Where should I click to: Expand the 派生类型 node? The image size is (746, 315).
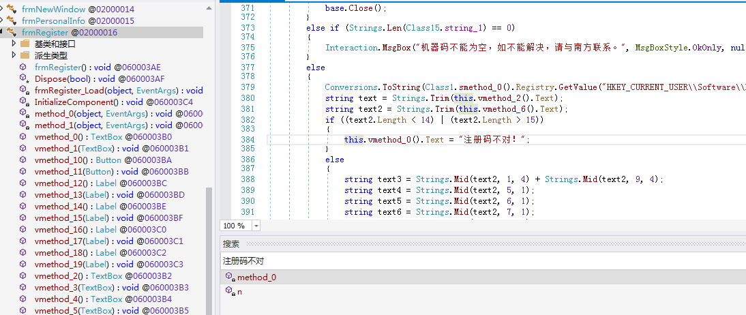[x=14, y=55]
